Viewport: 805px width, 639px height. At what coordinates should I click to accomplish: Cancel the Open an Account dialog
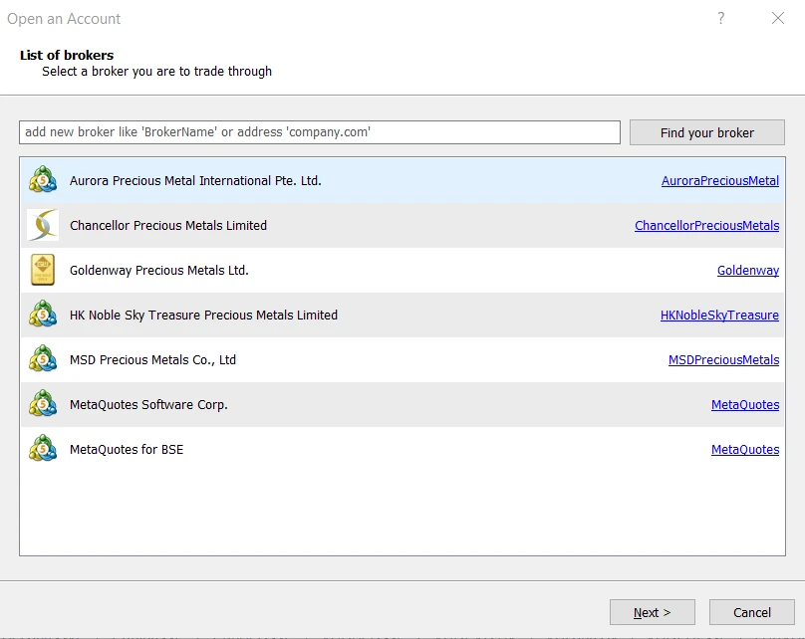pyautogui.click(x=751, y=612)
